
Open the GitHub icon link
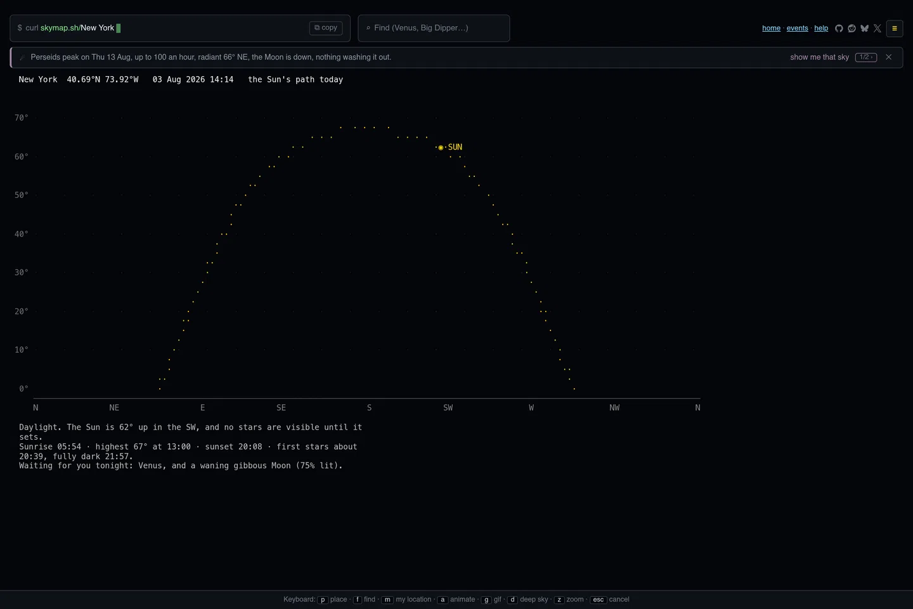(x=839, y=29)
